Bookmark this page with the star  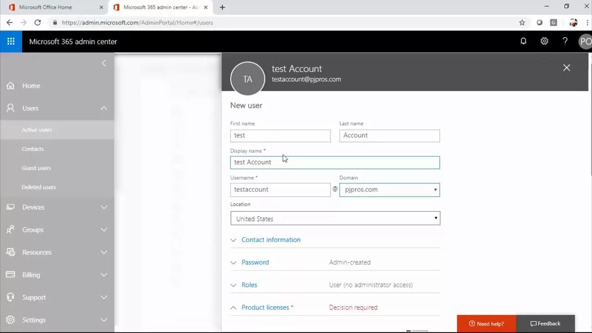point(522,22)
